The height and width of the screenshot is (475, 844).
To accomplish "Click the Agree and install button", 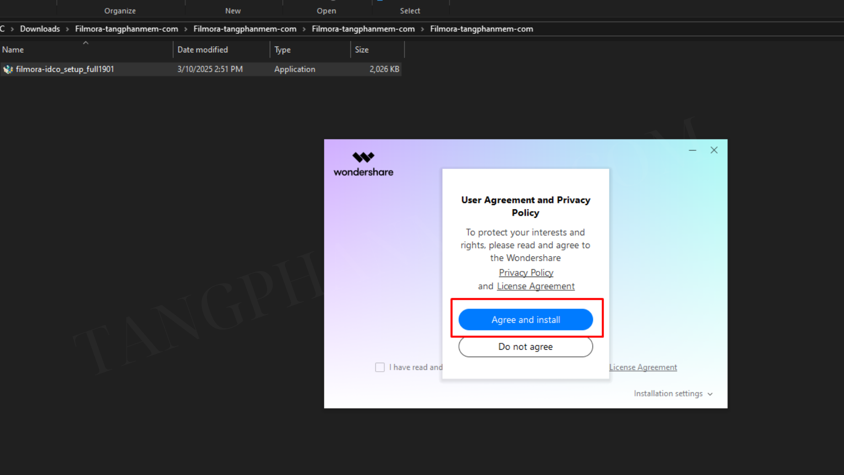I will [x=525, y=320].
